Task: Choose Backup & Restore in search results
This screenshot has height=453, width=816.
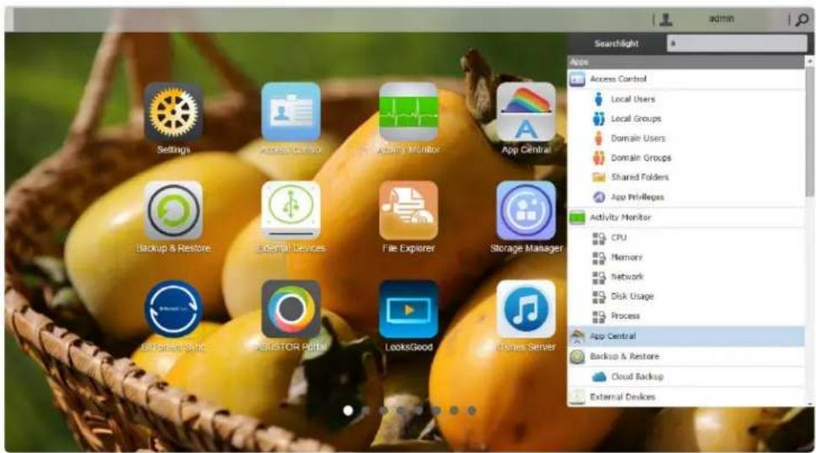Action: (x=686, y=357)
